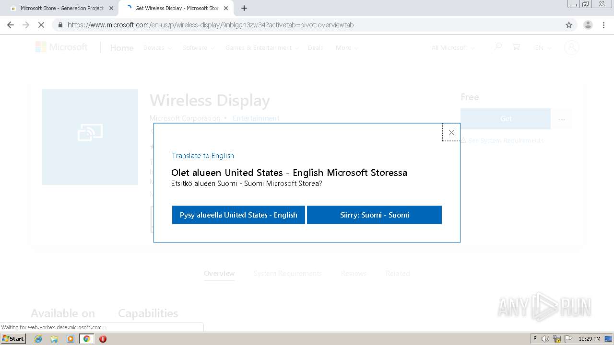
Task: Expand the More menu
Action: (x=347, y=48)
